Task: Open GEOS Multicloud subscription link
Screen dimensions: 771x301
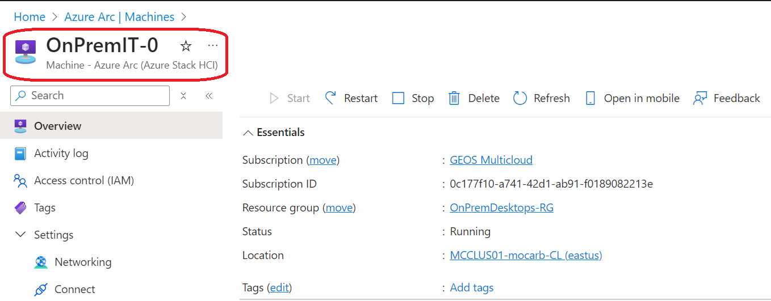Action: pyautogui.click(x=491, y=160)
